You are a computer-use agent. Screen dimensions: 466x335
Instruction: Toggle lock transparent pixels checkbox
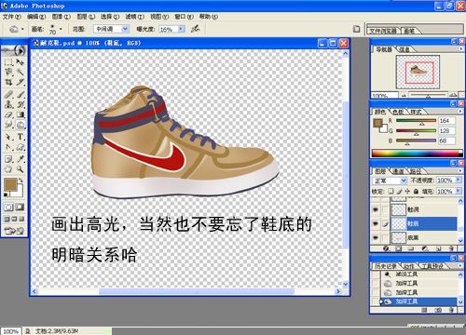tap(391, 192)
